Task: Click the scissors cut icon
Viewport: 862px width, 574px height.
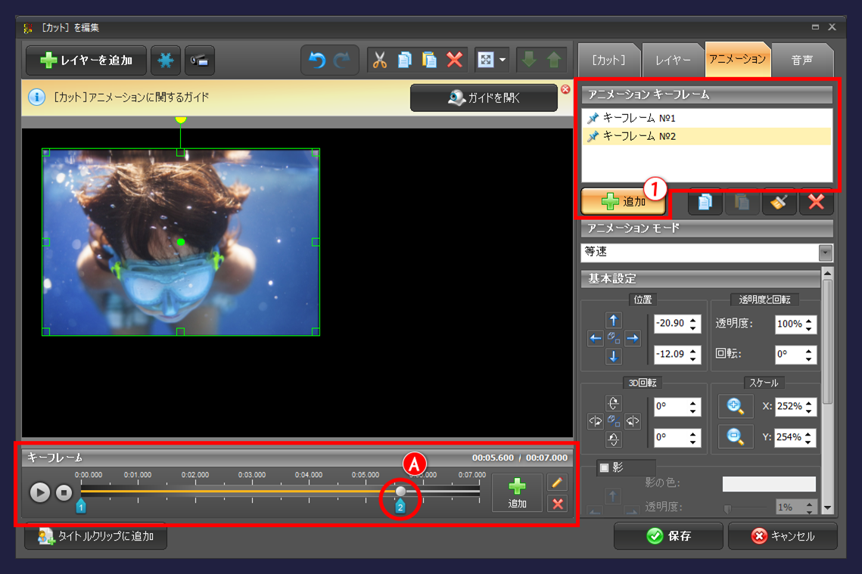Action: (380, 61)
